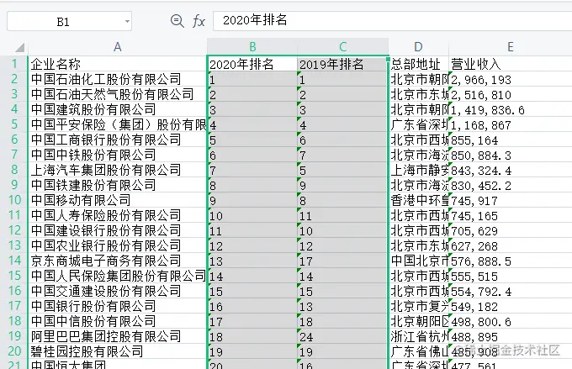Select cell 中国移动有限公司
572x369 pixels.
click(118, 200)
